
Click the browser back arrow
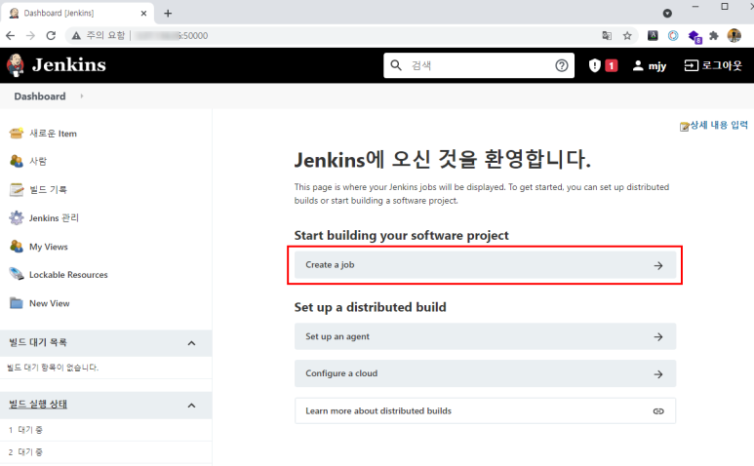[10, 35]
